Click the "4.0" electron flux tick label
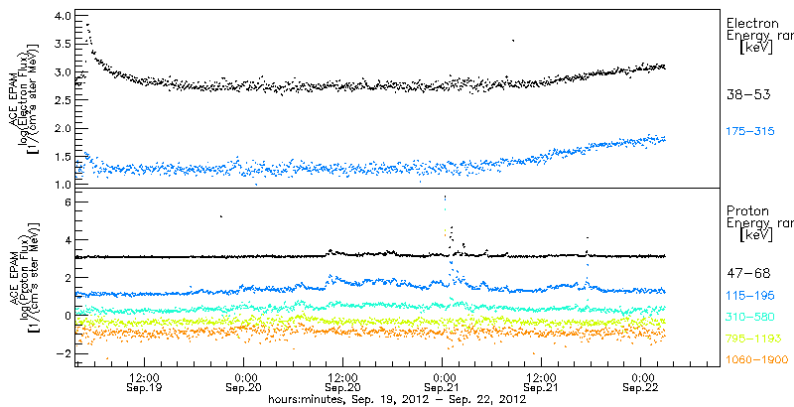Viewport: 794px width, 407px height. point(62,16)
